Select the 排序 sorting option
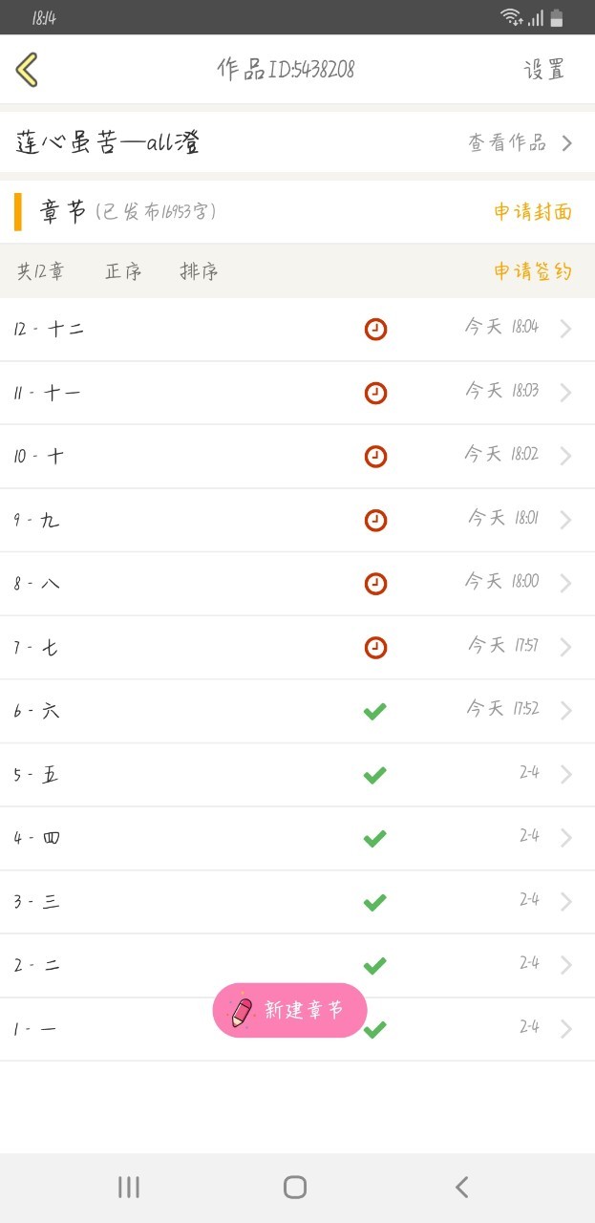This screenshot has width=595, height=1223. pyautogui.click(x=199, y=271)
